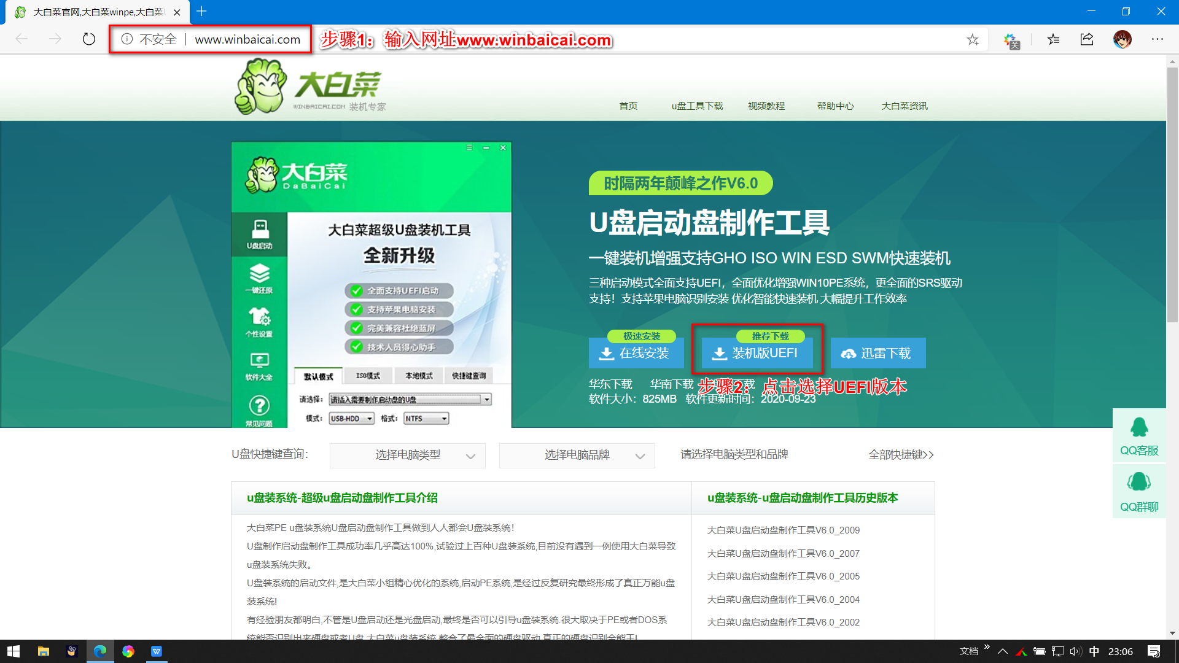Viewport: 1179px width, 663px height.
Task: Open File Explorer from taskbar
Action: [x=43, y=651]
